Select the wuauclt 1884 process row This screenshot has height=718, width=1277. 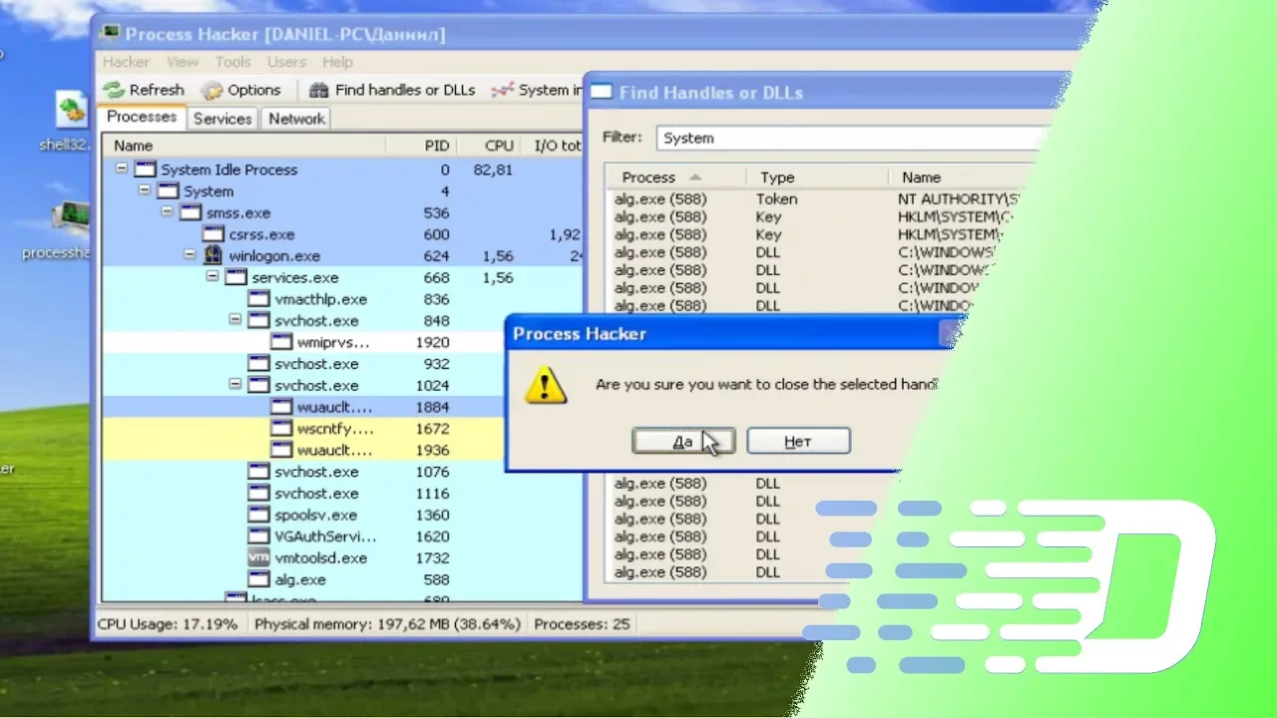coord(342,407)
